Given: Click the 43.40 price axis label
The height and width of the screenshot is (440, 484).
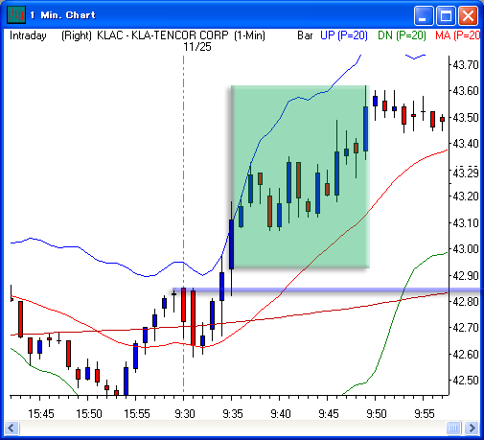Looking at the screenshot, I should coord(466,144).
